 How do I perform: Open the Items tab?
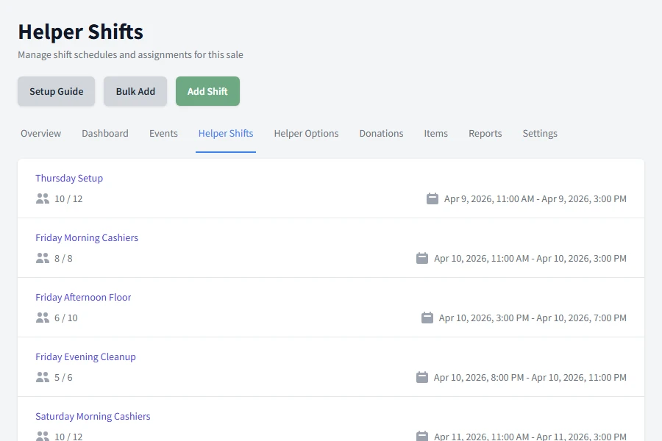435,133
